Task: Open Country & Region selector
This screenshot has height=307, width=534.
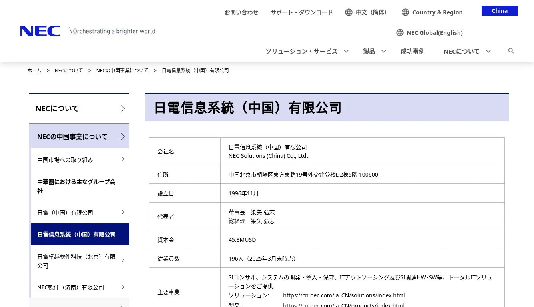Action: pos(437,12)
